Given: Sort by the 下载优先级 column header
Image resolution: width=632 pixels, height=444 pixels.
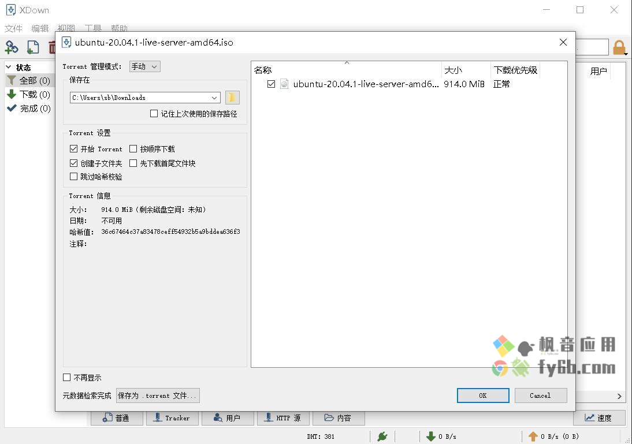Looking at the screenshot, I should [x=515, y=70].
